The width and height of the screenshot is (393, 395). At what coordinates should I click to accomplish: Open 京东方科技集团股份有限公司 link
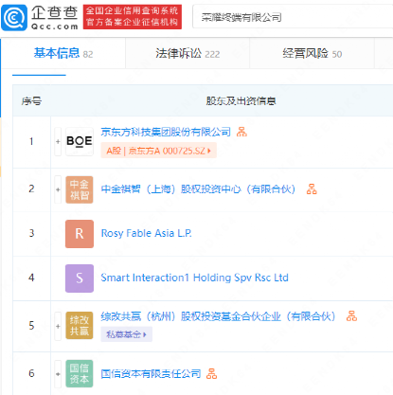[166, 132]
